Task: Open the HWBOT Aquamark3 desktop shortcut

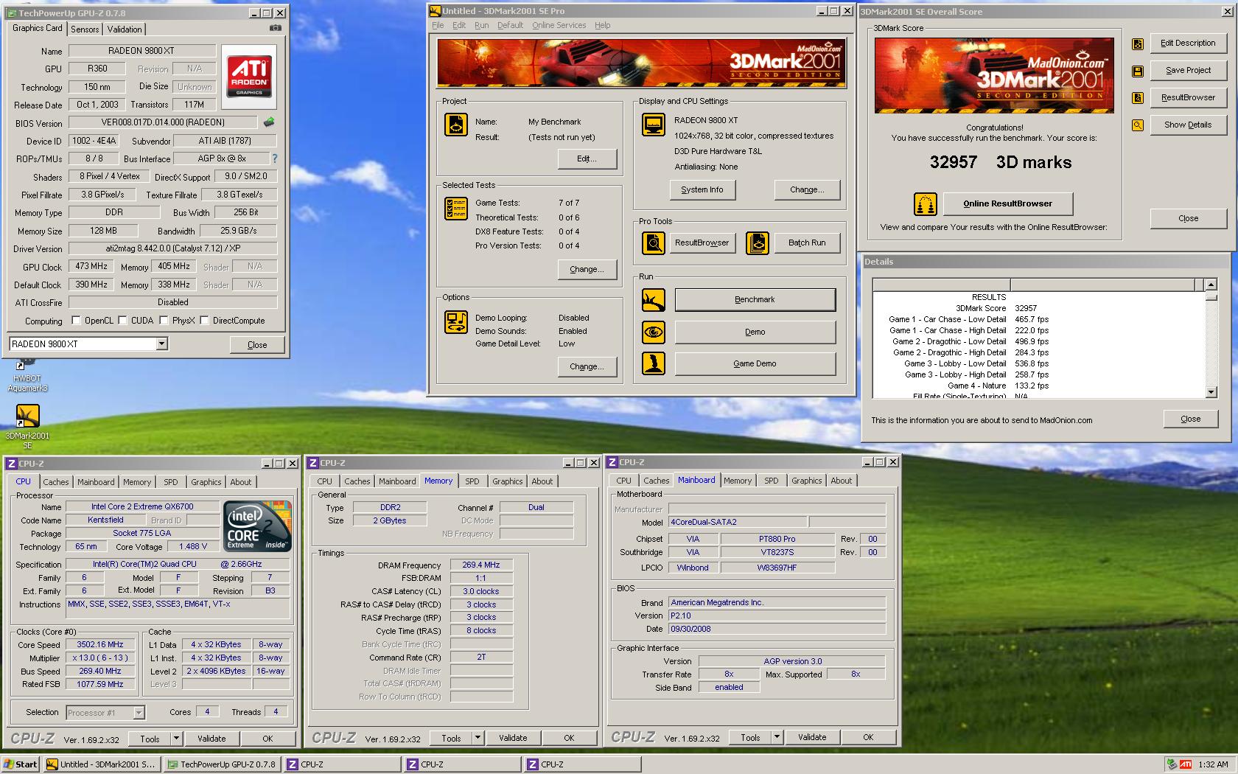Action: tap(27, 376)
